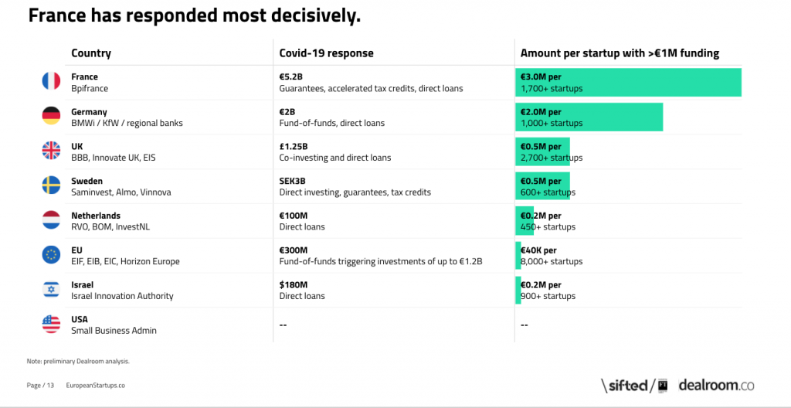Select the Amount per startup column header
Image resolution: width=791 pixels, height=408 pixels.
tap(620, 53)
